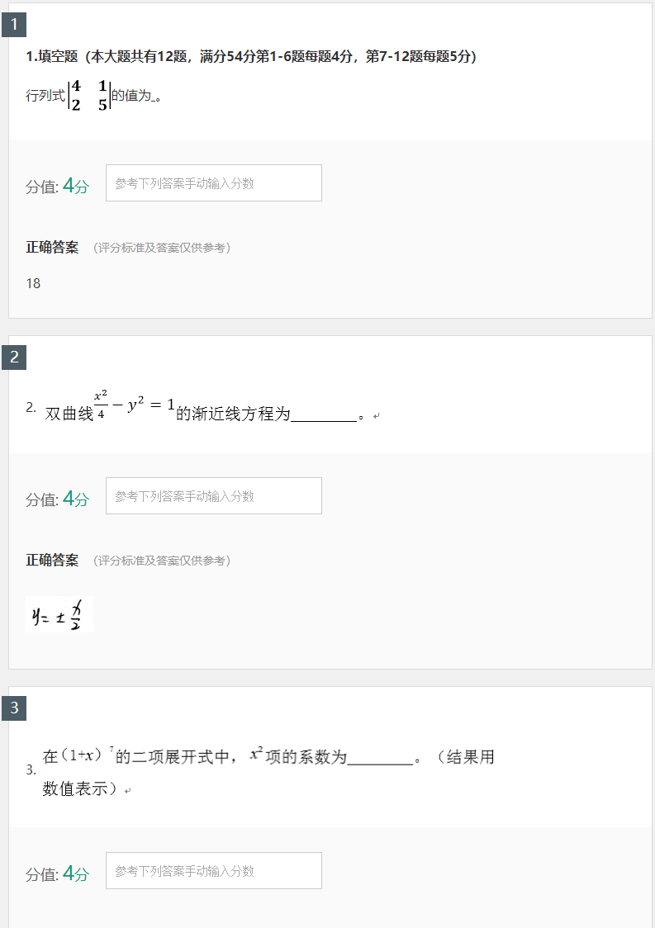This screenshot has height=928, width=655.
Task: Click the score input field for question 1
Action: pyautogui.click(x=213, y=182)
